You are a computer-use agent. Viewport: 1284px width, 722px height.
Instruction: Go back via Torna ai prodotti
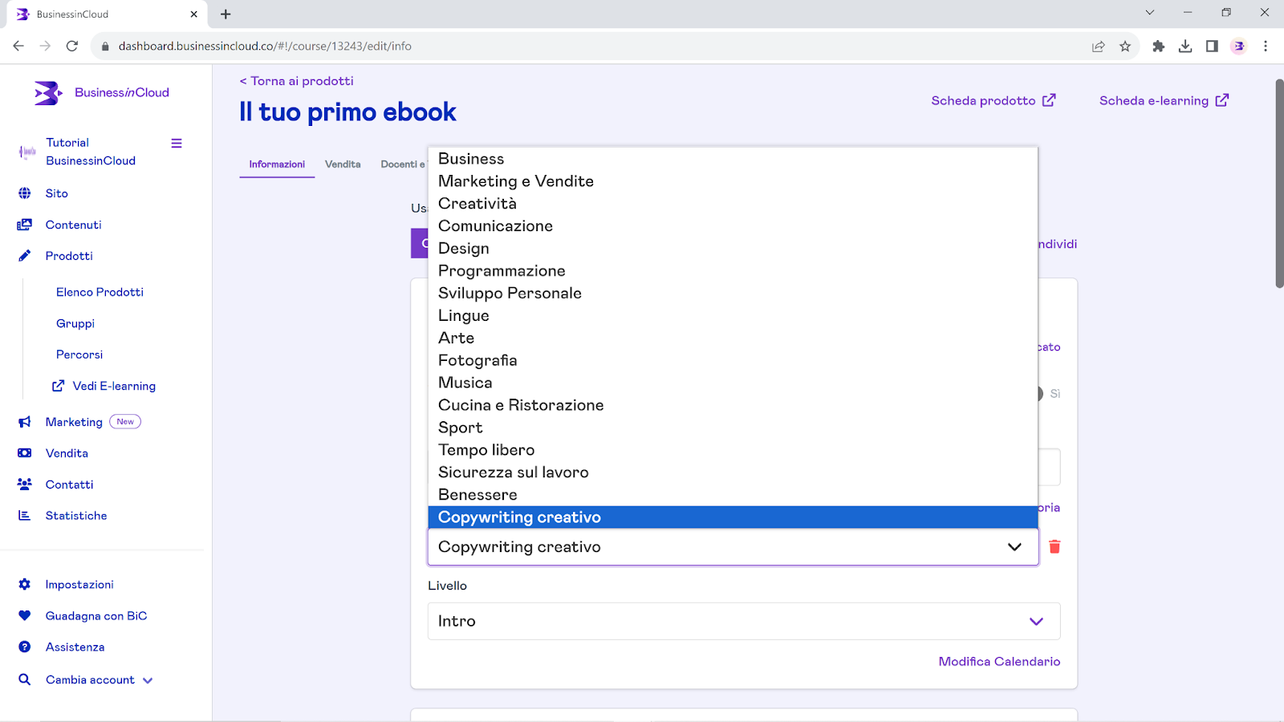click(296, 81)
